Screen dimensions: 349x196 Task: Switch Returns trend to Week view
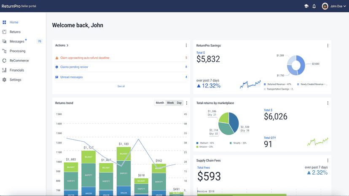(x=170, y=103)
